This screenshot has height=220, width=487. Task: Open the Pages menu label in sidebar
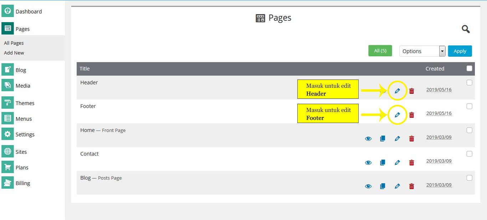point(22,29)
